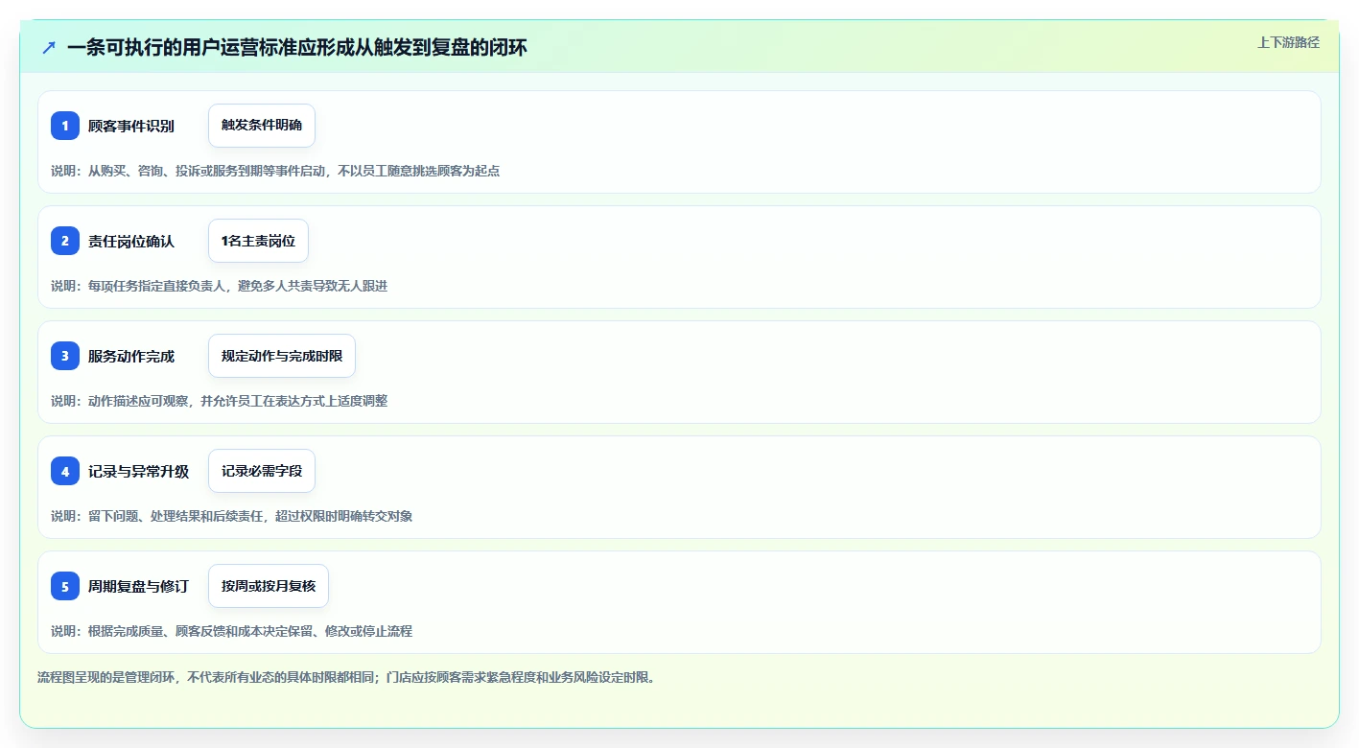This screenshot has width=1359, height=748.
Task: Click the description starting 说明：每项任务指定直接负责人
Action: coord(220,286)
